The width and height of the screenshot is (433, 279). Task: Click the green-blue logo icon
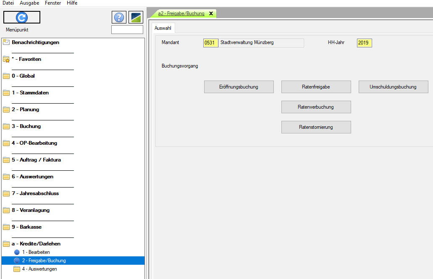pos(136,17)
